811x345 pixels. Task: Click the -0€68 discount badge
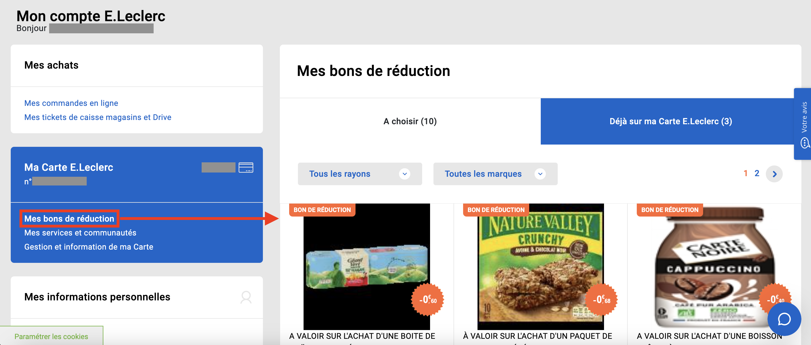[x=601, y=299]
